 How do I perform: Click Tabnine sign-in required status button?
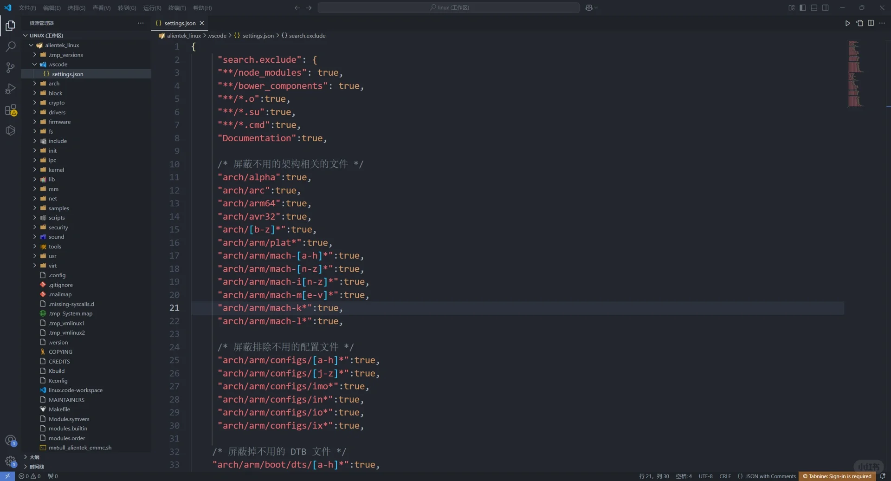tap(837, 476)
